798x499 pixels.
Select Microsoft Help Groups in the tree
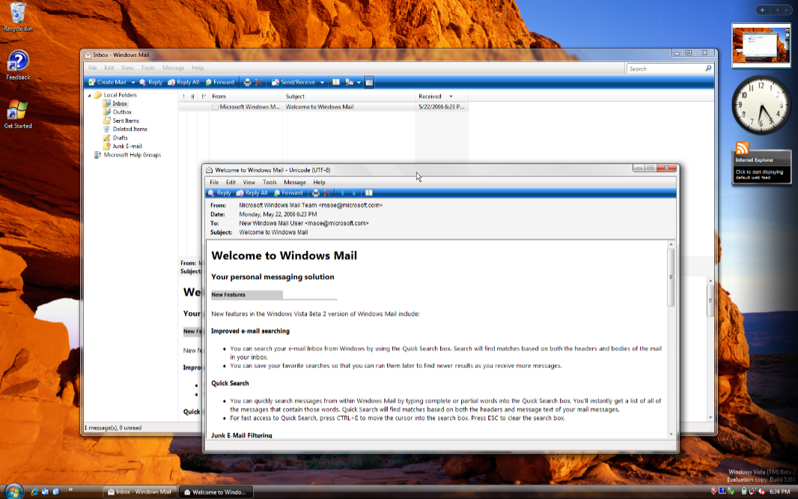pos(127,155)
